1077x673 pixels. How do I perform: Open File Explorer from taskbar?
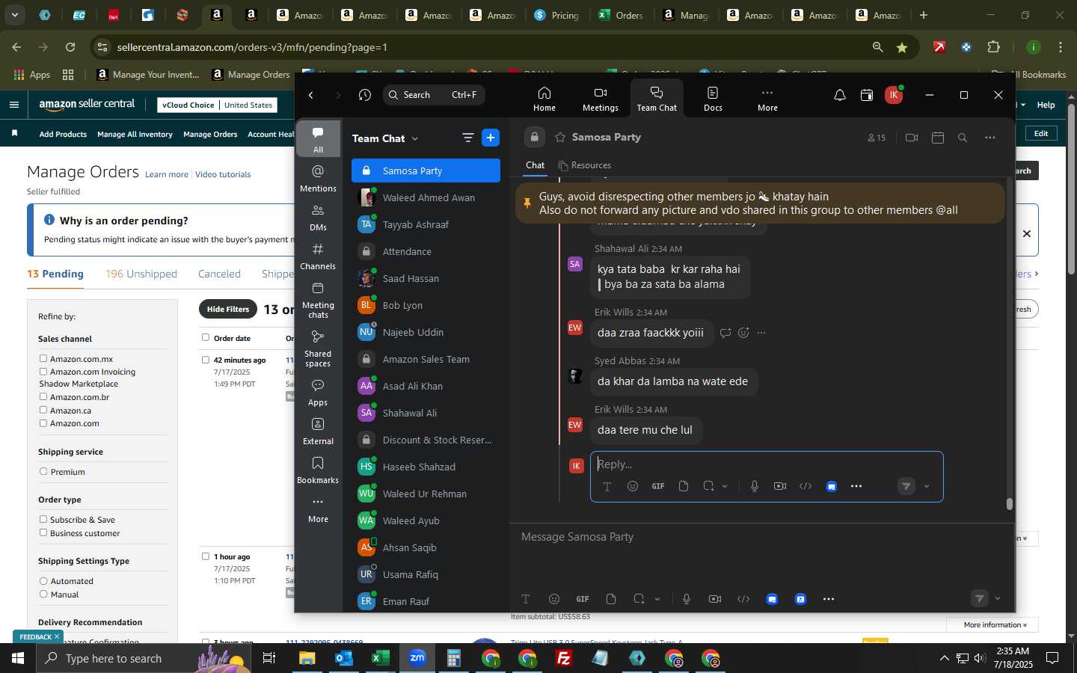(x=307, y=658)
